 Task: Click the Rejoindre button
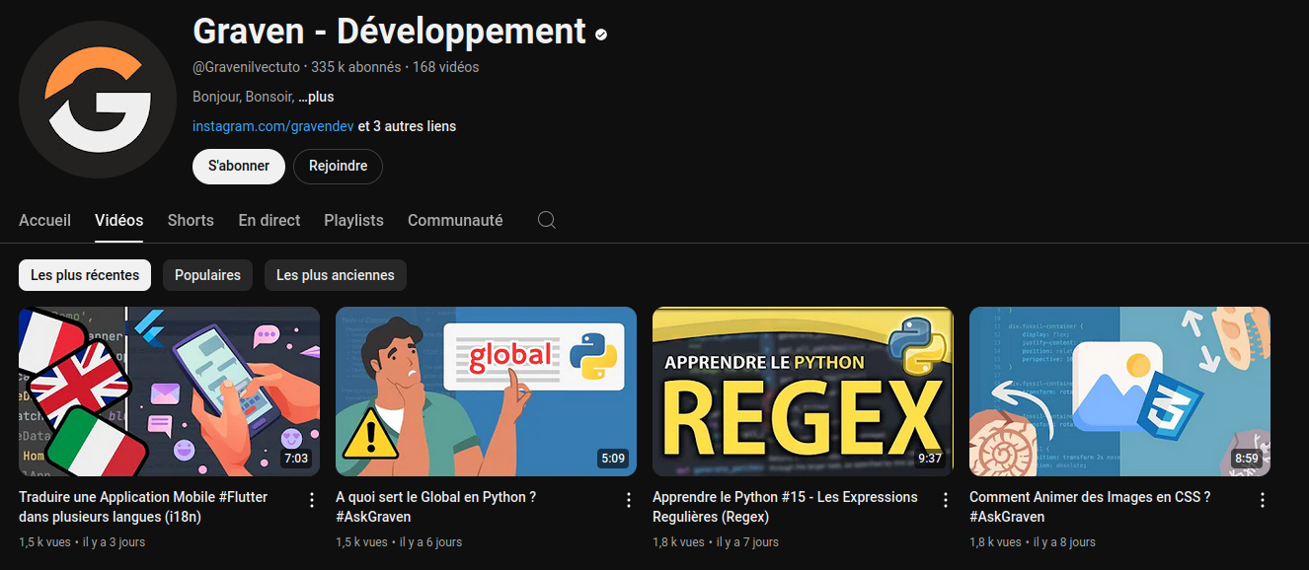coord(338,166)
